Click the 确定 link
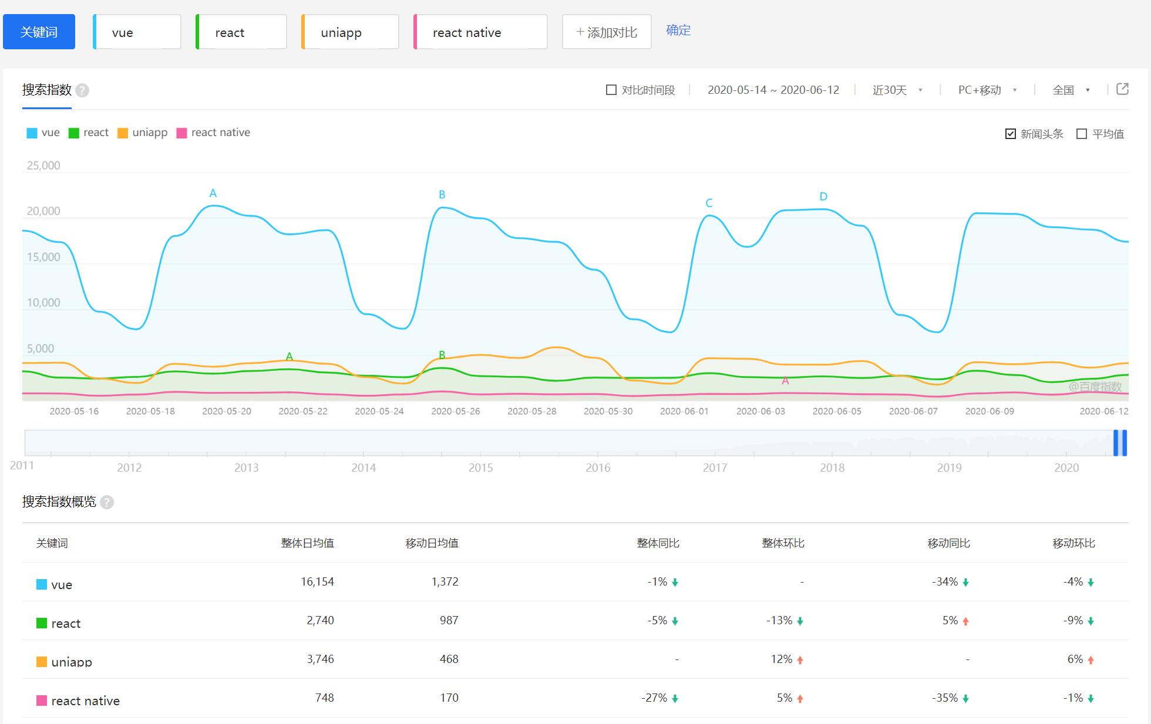 [x=678, y=30]
